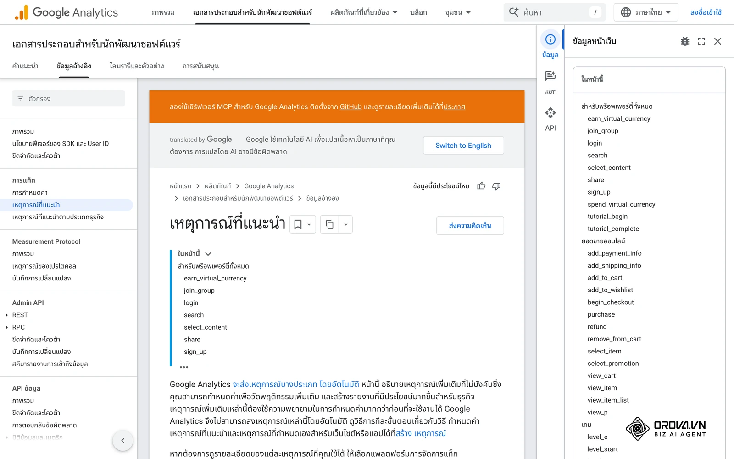Expand side panel to fullscreen

point(701,41)
